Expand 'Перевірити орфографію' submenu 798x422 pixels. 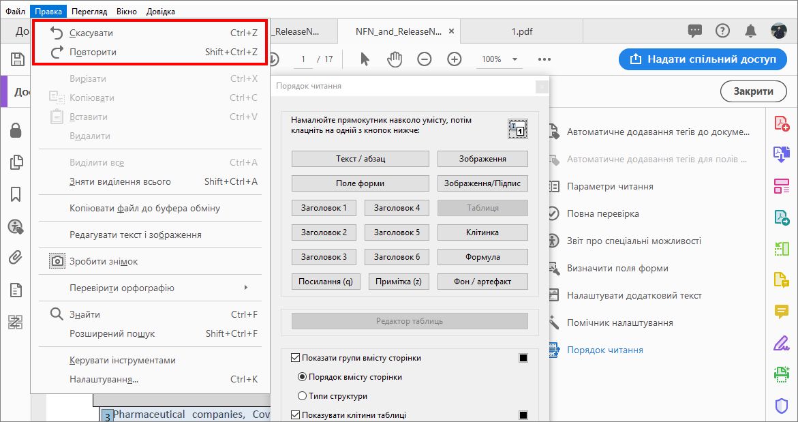pyautogui.click(x=151, y=288)
